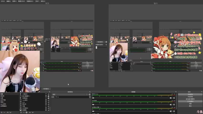Viewport: 203px width, 114px height.
Task: Click 开始录制 to start recording
Action: 190,97
